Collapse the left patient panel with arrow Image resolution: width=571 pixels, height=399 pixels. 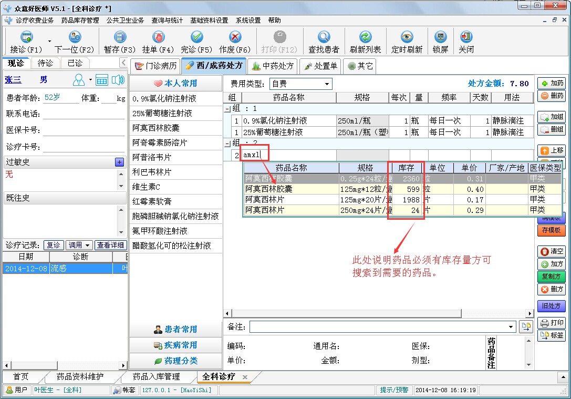123,63
